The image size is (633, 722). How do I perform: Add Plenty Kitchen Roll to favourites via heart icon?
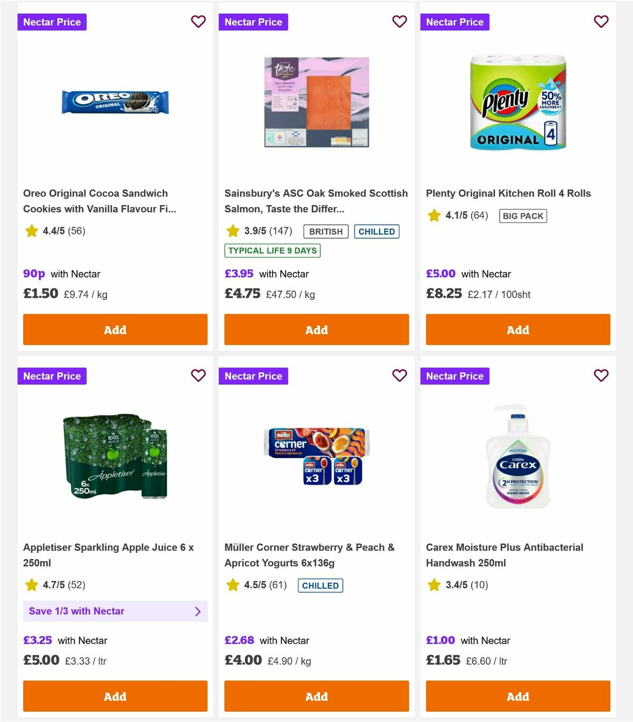click(601, 22)
